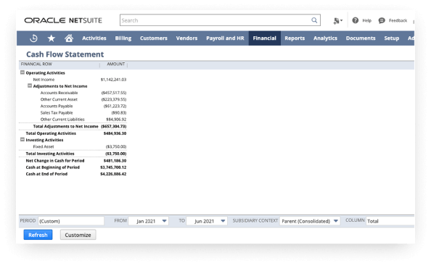The width and height of the screenshot is (431, 266).
Task: Click the Refresh button
Action: pyautogui.click(x=38, y=235)
